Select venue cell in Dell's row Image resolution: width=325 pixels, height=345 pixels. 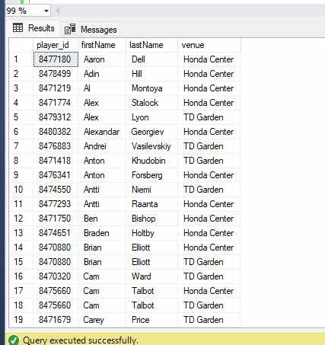point(209,59)
